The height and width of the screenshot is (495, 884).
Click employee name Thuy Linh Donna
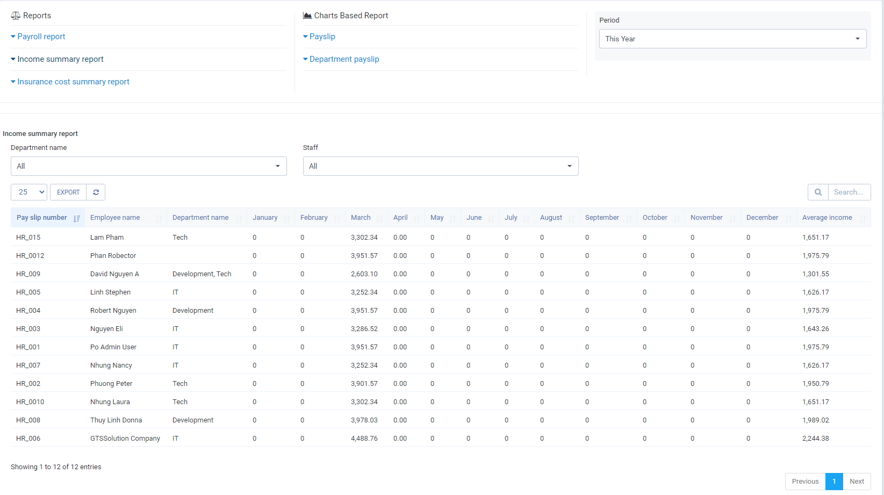pos(116,420)
